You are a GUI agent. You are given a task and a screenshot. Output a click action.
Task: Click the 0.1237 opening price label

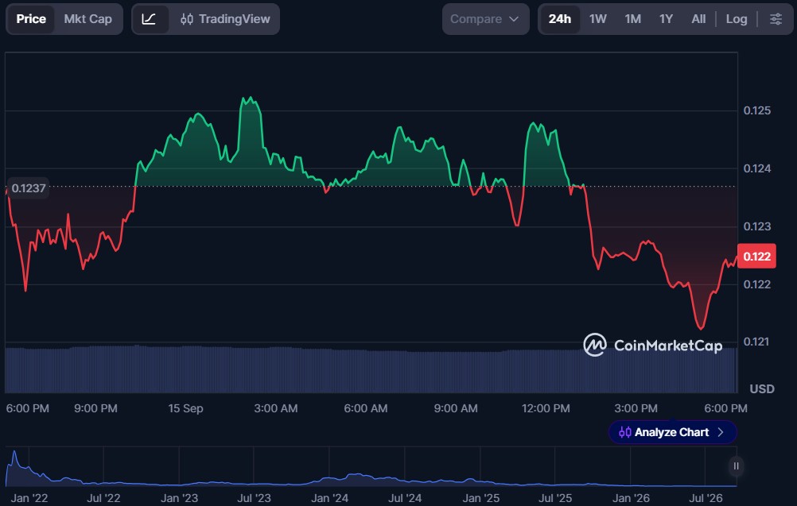[x=28, y=188]
